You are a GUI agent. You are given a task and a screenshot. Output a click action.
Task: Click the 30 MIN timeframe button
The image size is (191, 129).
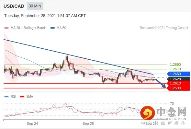coord(35,6)
